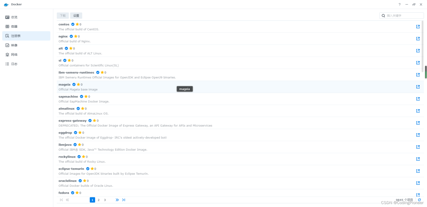
Task: Click description 'Official build of Nginx.'
Action: tap(75, 41)
